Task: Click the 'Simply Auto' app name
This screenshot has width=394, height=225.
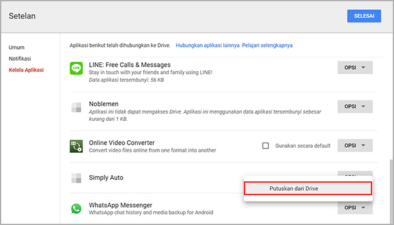Action: tap(106, 178)
